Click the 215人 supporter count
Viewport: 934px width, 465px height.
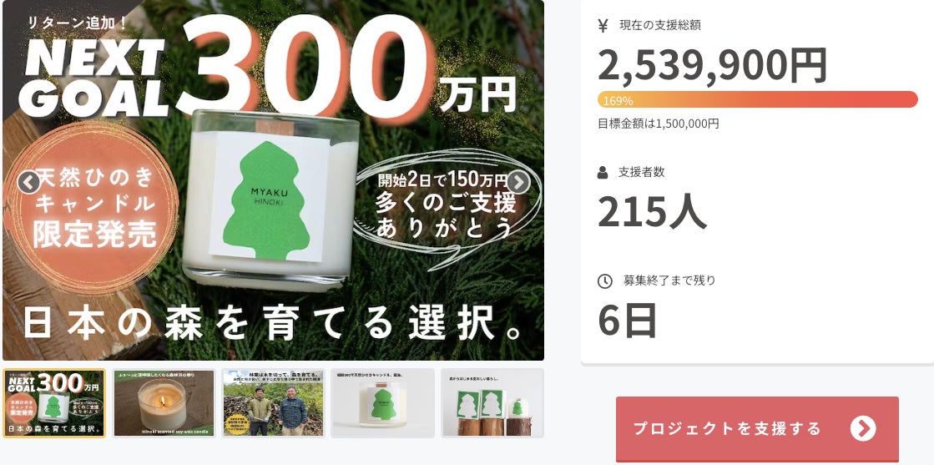[x=652, y=212]
